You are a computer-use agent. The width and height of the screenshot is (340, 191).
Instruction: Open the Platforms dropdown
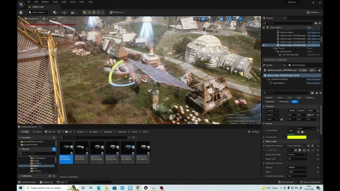(117, 12)
